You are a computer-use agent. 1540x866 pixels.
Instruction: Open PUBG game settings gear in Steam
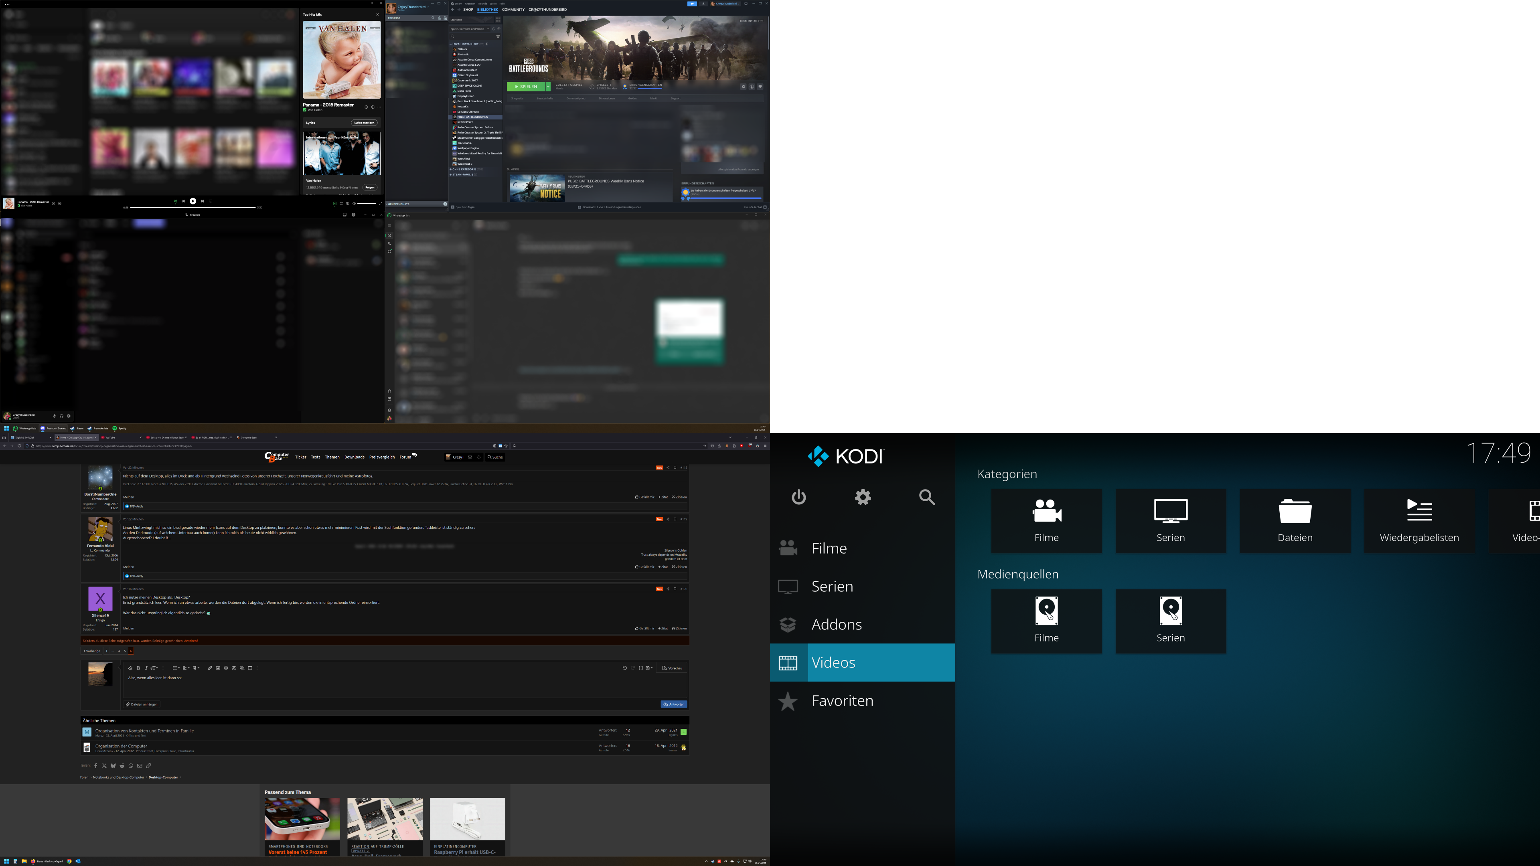tap(743, 87)
